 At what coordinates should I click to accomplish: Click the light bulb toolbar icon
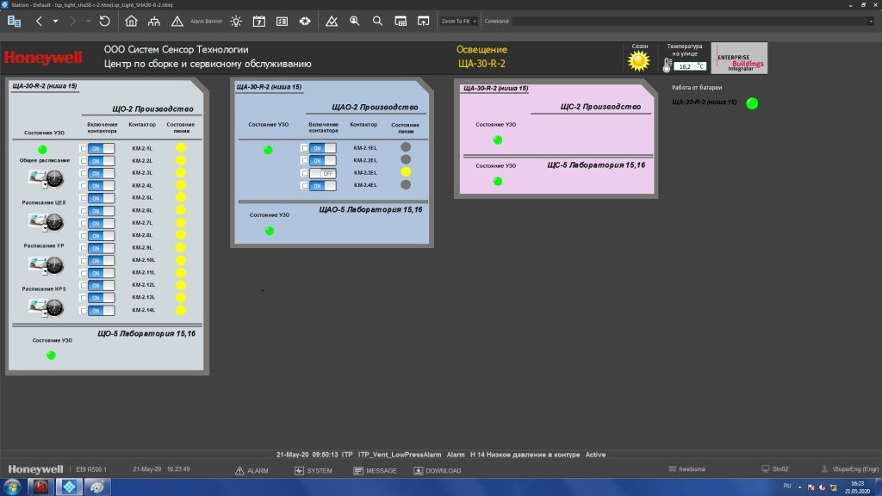point(236,21)
